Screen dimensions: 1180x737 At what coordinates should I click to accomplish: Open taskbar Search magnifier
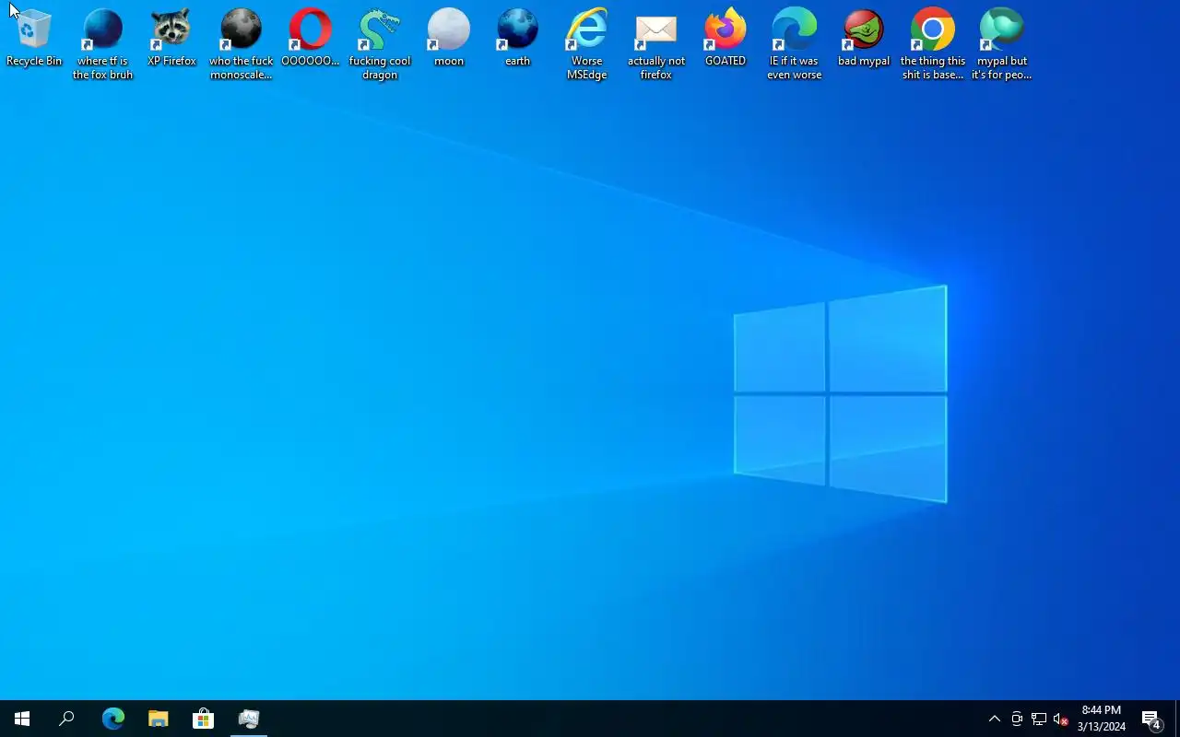pyautogui.click(x=66, y=719)
